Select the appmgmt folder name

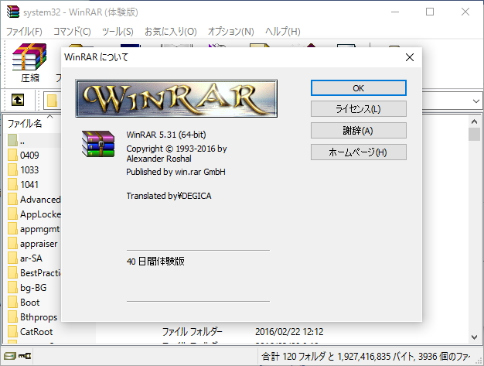coord(40,229)
